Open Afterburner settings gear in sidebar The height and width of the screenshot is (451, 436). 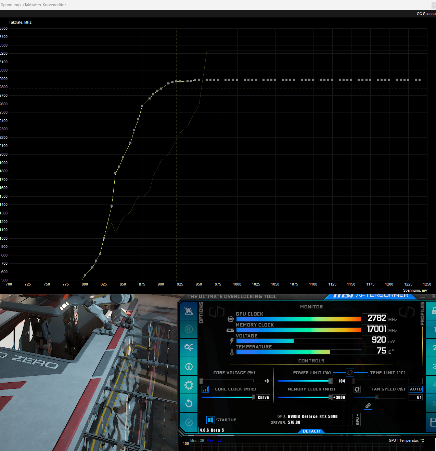[189, 385]
